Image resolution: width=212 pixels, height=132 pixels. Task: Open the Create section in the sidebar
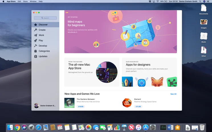tap(45, 30)
